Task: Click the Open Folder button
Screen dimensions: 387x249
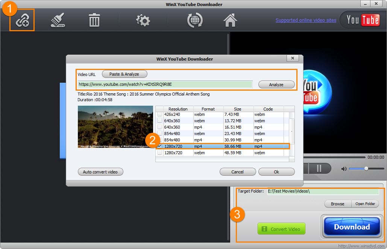Action: (x=365, y=203)
